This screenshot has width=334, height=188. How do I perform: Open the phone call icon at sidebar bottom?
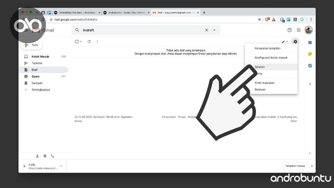(53, 156)
